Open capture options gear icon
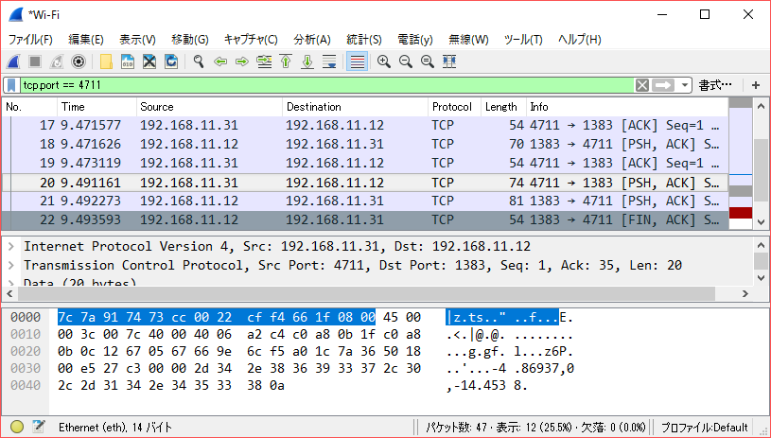Image resolution: width=771 pixels, height=438 pixels. 79,61
